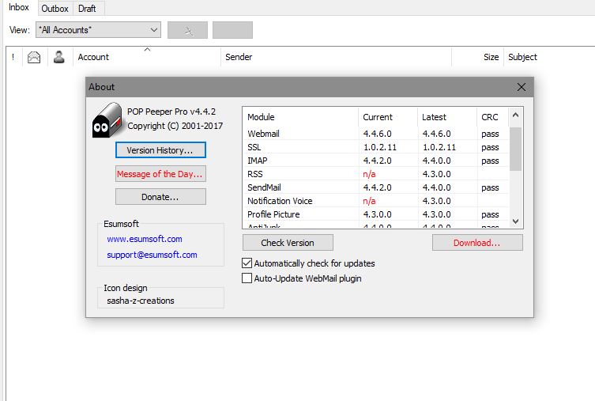Viewport: 595px width, 401px height.
Task: Click the CRC column header
Action: [492, 117]
